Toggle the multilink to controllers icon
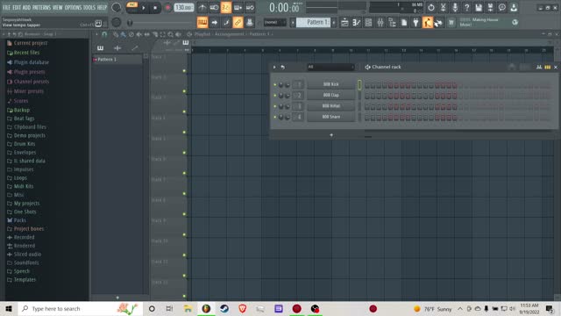The width and height of the screenshot is (561, 316). tap(238, 22)
